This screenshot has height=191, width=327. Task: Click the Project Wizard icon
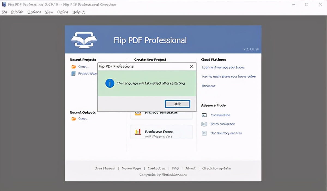tap(73, 73)
